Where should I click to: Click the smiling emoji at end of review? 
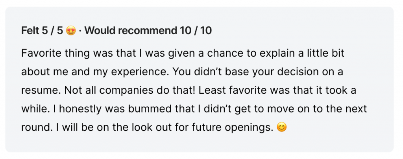pos(281,128)
